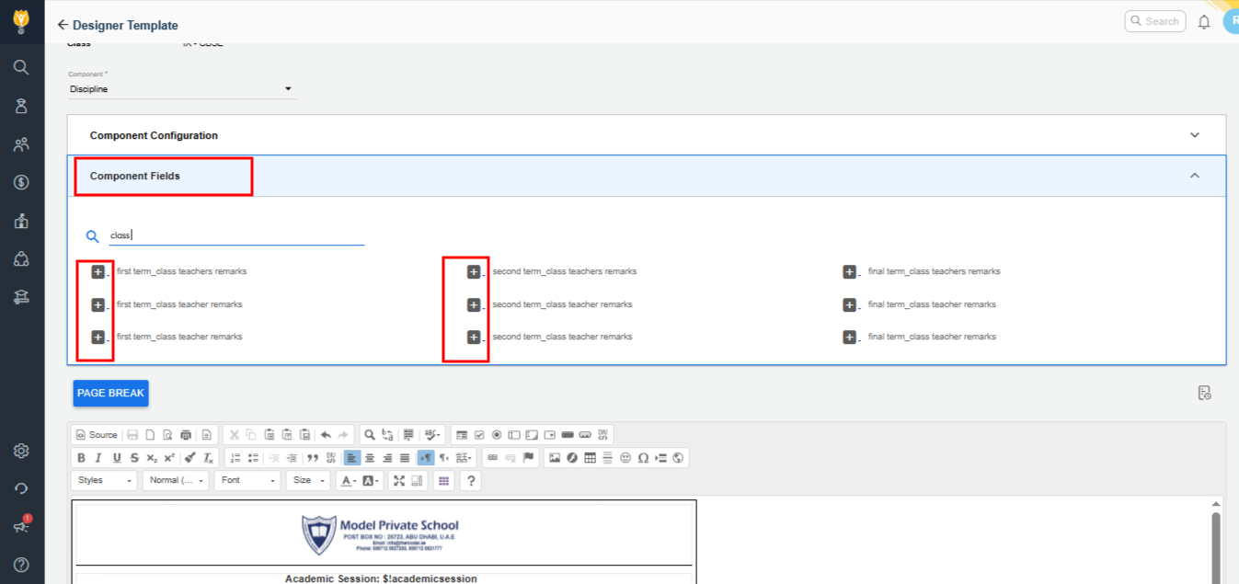Click the notification bell icon
Viewport: 1239px width, 584px height.
(1204, 22)
